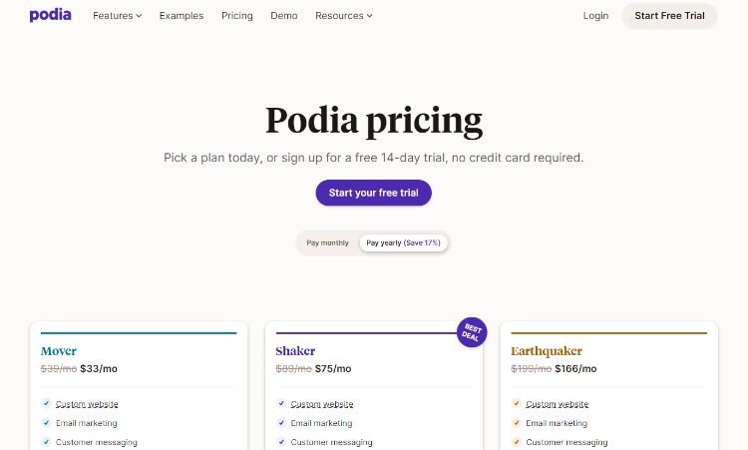Click the chevron arrow next to Features
748x450 pixels.
[x=139, y=16]
